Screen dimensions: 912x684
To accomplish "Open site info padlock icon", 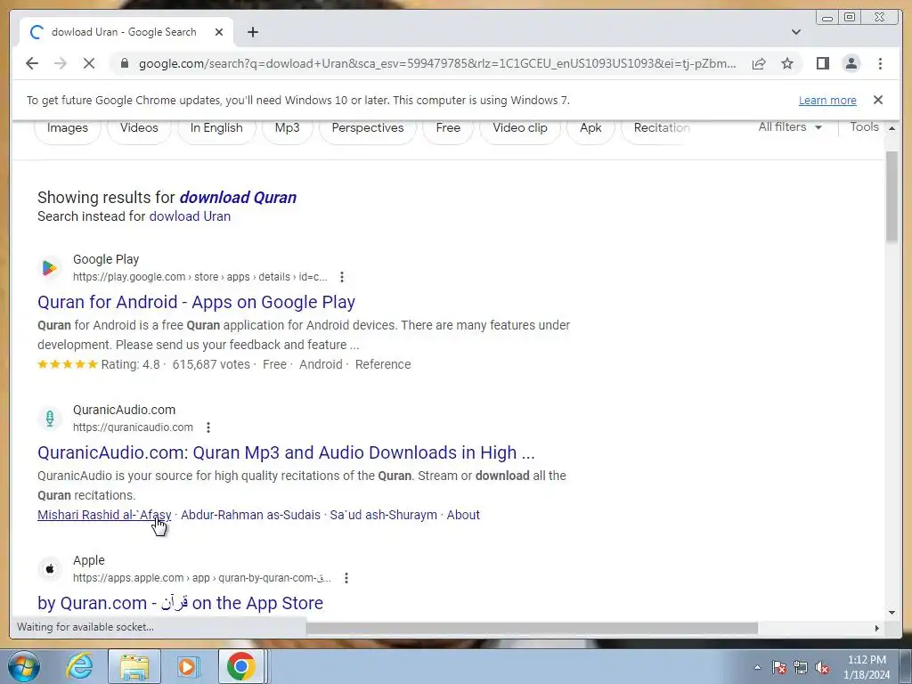I will [x=124, y=63].
